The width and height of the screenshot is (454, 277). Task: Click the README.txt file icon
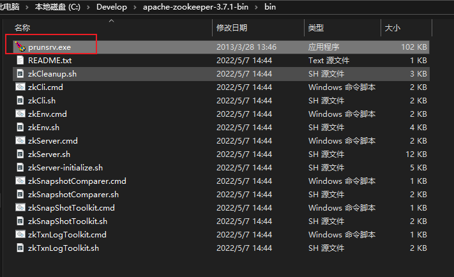pyautogui.click(x=20, y=60)
